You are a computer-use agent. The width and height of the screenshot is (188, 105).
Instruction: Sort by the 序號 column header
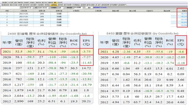(7, 11)
